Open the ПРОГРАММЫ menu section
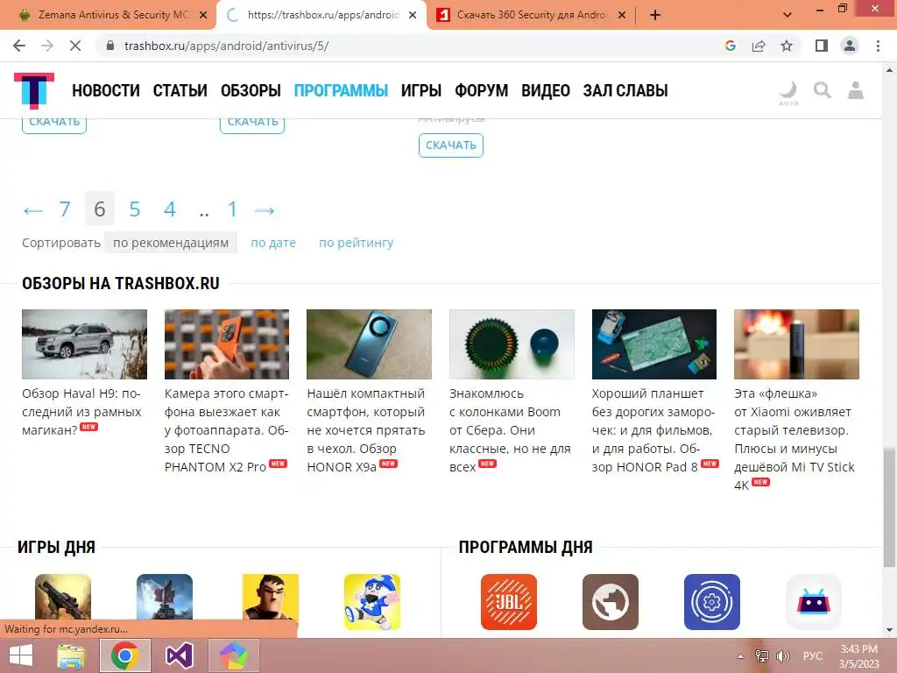The width and height of the screenshot is (897, 673). pyautogui.click(x=341, y=90)
